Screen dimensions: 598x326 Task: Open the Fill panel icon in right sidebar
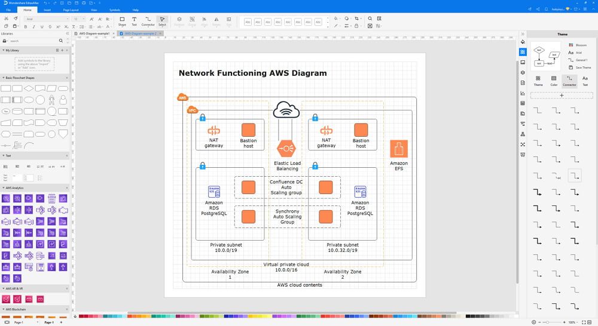[x=523, y=42]
